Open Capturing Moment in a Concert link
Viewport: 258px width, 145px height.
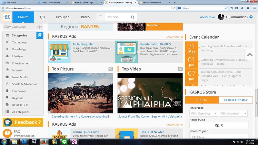coord(80,116)
